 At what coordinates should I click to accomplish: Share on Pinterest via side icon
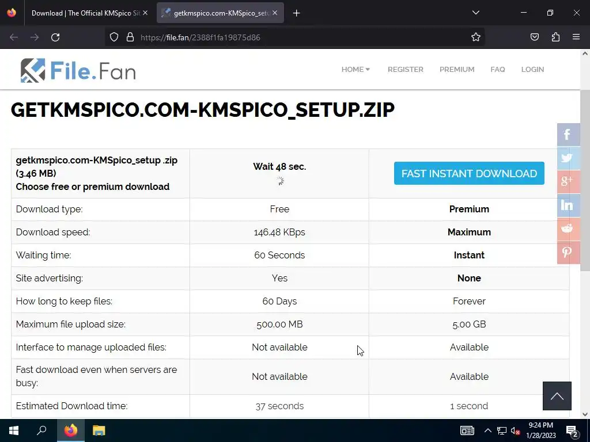[568, 252]
